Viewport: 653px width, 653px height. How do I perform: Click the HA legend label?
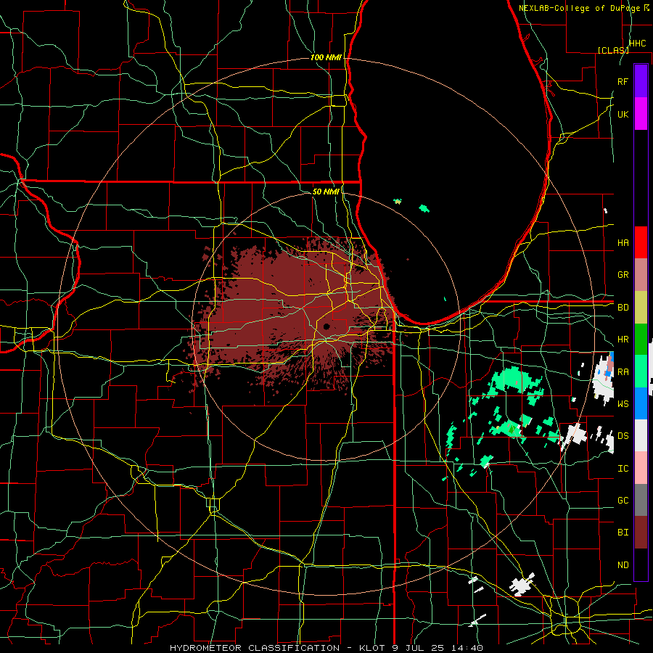[623, 242]
